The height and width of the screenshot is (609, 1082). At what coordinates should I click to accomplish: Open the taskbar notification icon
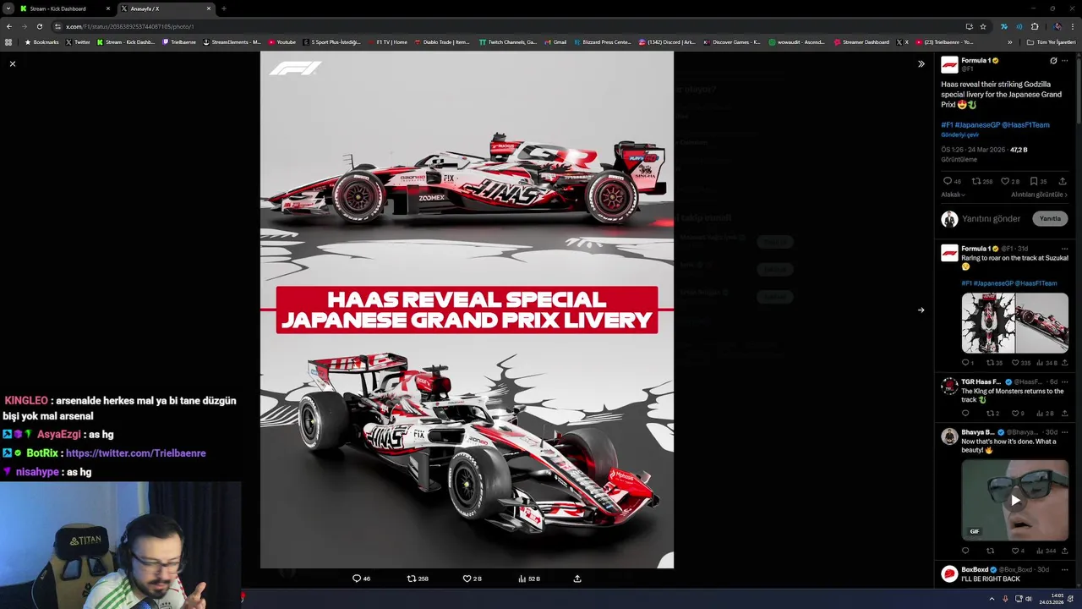pos(1072,599)
